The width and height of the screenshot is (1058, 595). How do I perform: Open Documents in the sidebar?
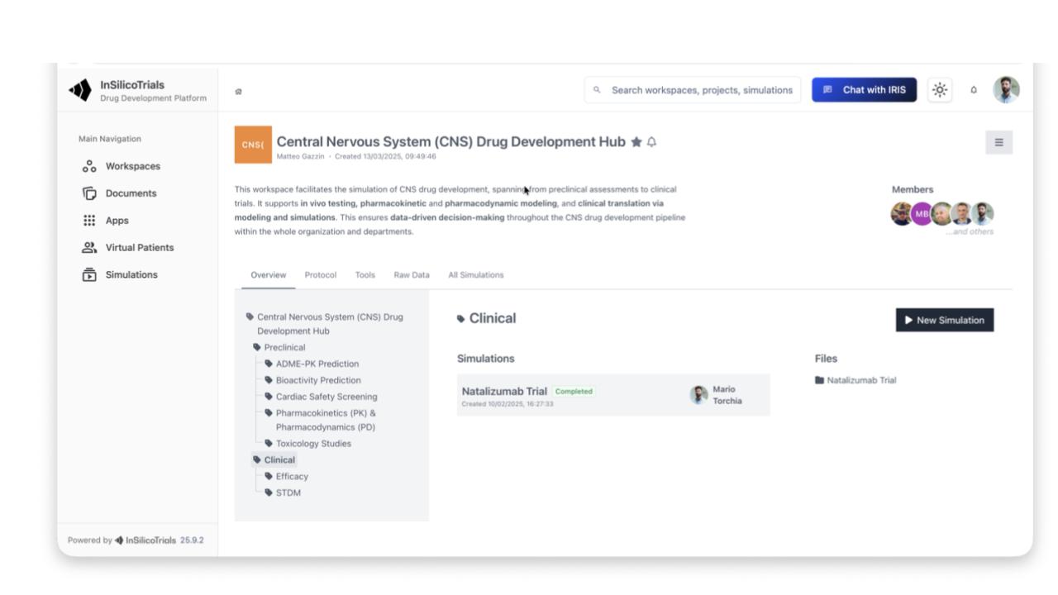(131, 193)
